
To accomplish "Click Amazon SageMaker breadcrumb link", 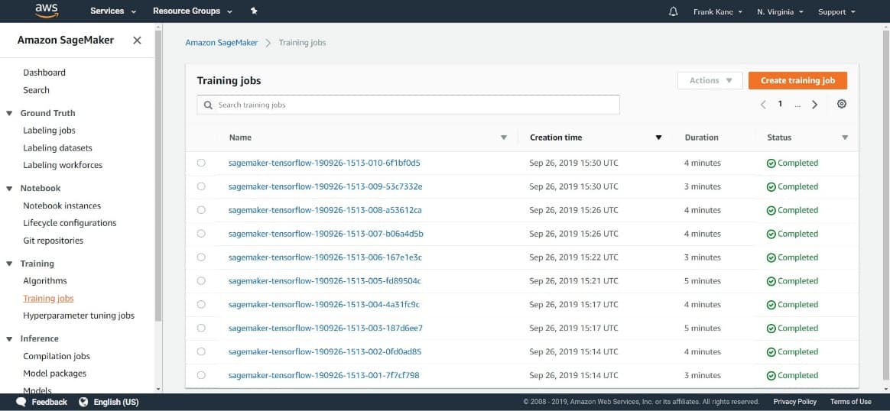I will tap(222, 43).
